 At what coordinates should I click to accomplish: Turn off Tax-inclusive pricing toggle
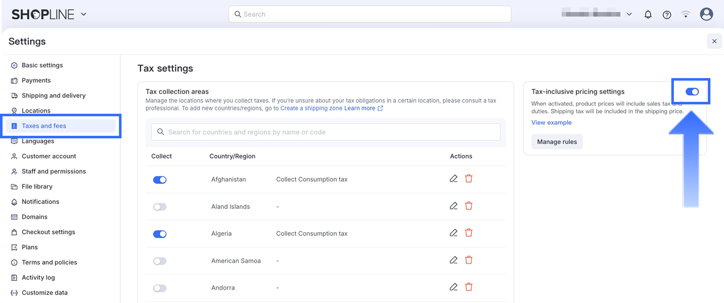click(692, 92)
